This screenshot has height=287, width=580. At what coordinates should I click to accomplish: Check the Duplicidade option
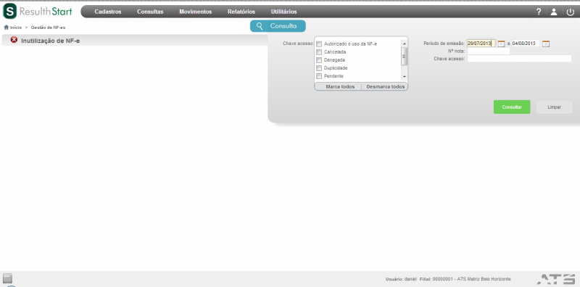click(319, 68)
